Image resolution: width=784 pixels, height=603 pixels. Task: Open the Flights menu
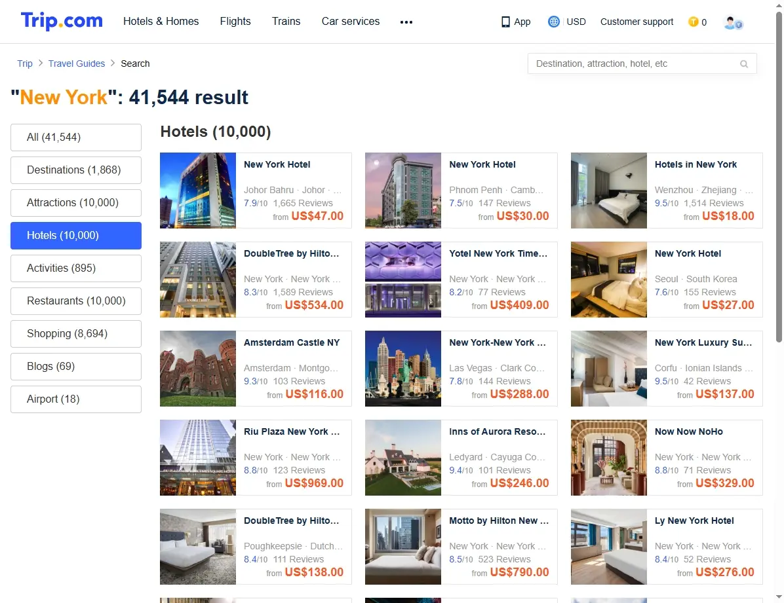pyautogui.click(x=235, y=22)
